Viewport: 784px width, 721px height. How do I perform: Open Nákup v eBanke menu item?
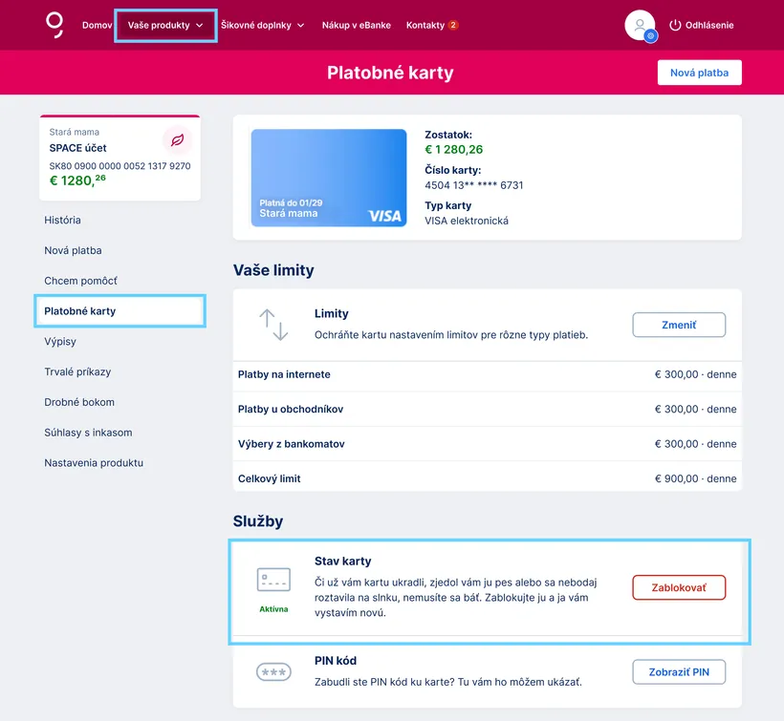tap(357, 26)
